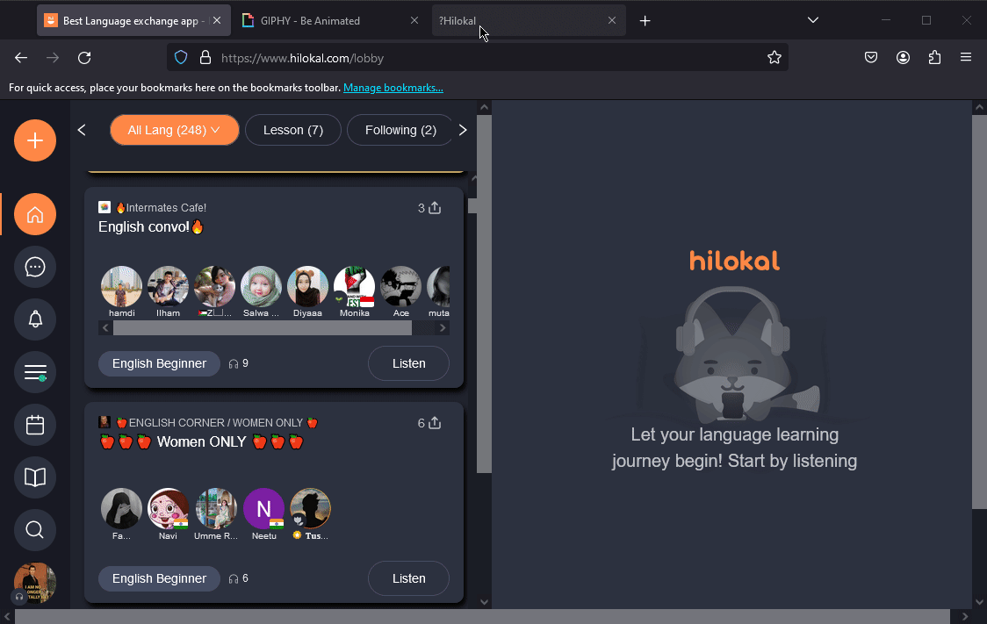Open the Firefox hamburger menu
Screen dimensions: 987x624
(x=966, y=58)
